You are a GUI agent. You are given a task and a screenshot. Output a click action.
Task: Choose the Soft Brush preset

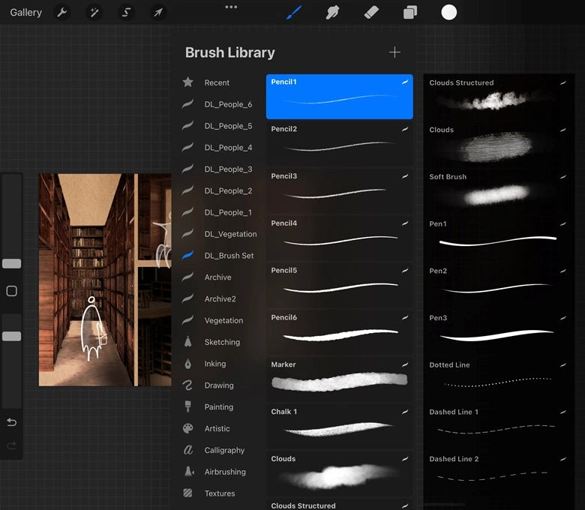pyautogui.click(x=496, y=190)
